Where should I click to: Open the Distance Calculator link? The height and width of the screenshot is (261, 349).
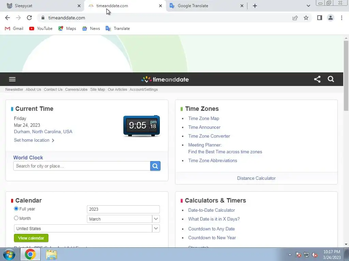tap(256, 178)
